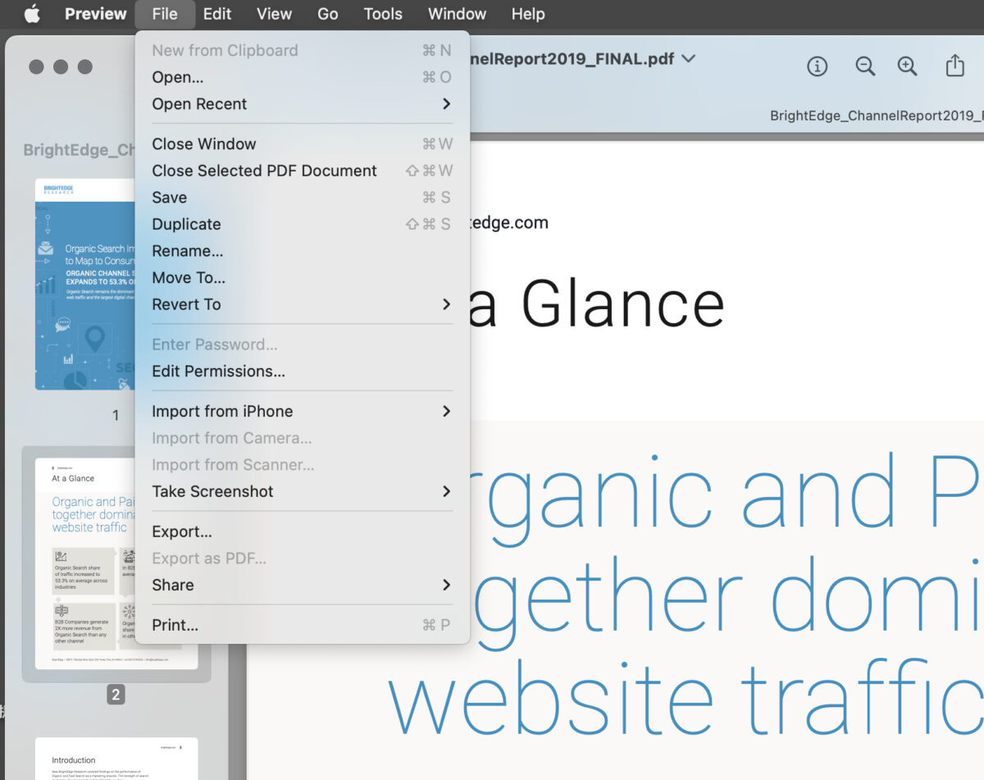Choose Export... from the File menu

coord(302,531)
